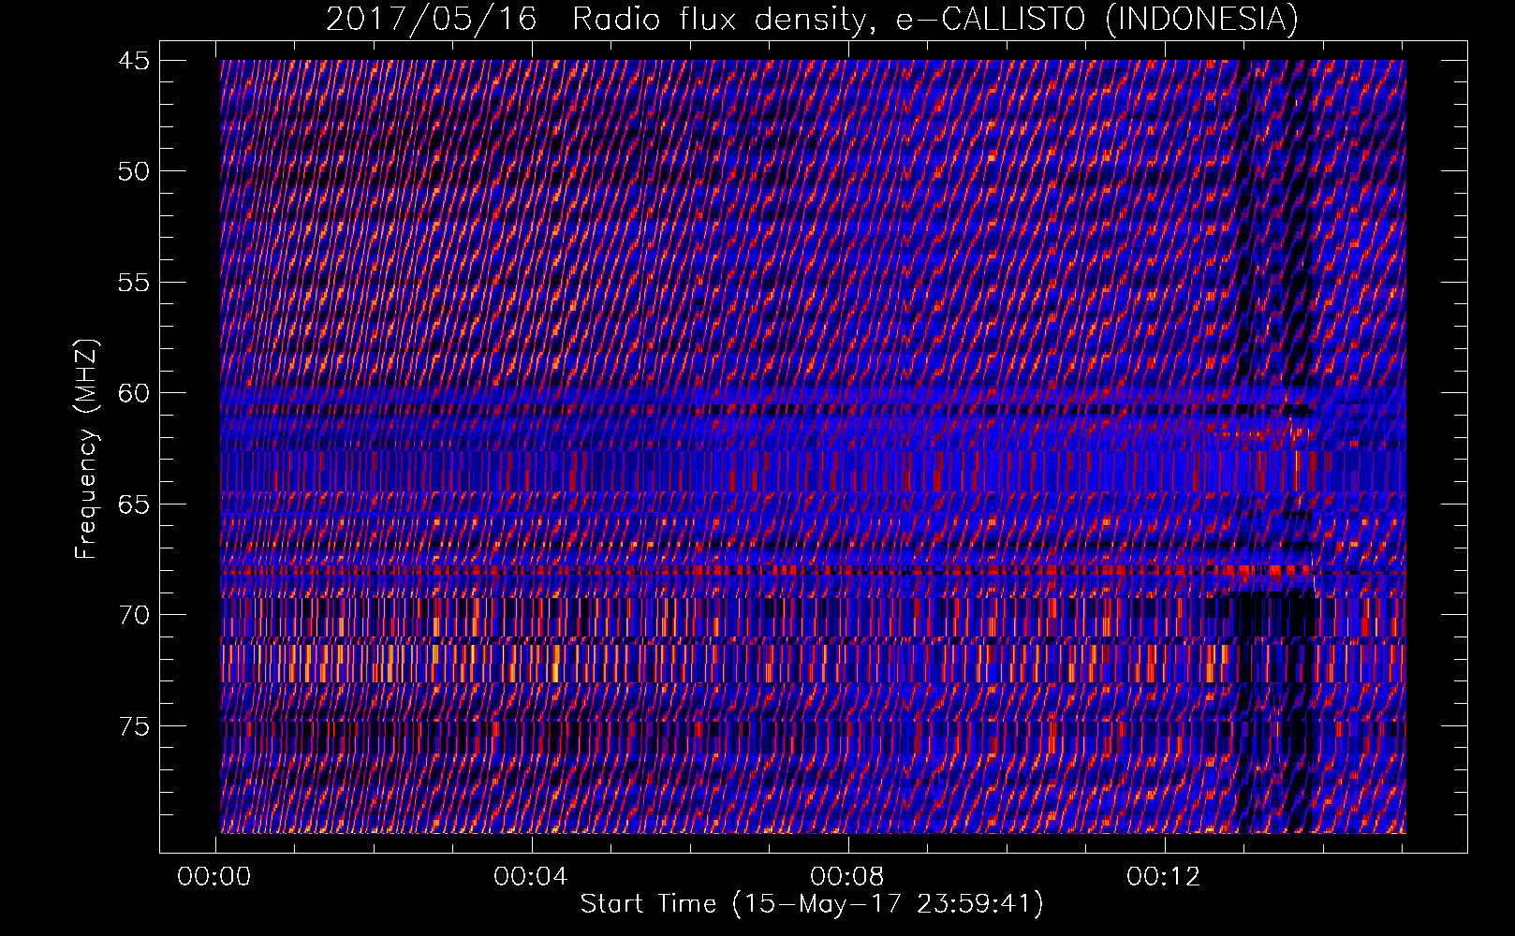Viewport: 1515px width, 936px height.
Task: Click the plot title '2017/05/16 Radio flux density'
Action: point(812,19)
